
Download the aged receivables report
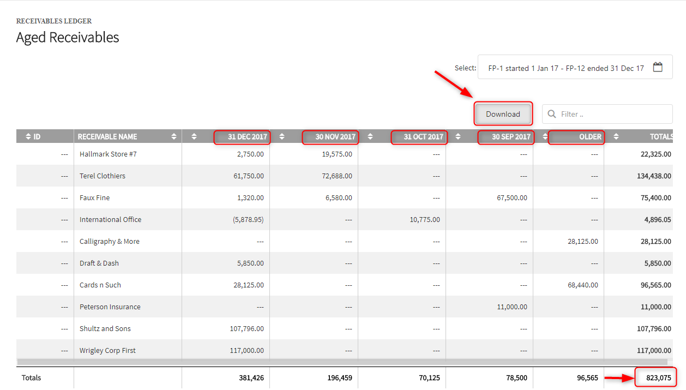pos(503,114)
